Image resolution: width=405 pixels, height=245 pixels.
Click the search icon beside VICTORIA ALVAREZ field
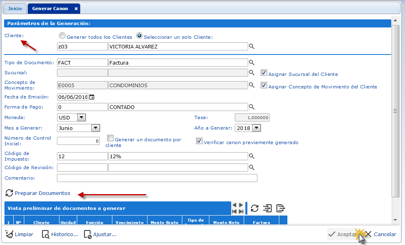click(251, 47)
